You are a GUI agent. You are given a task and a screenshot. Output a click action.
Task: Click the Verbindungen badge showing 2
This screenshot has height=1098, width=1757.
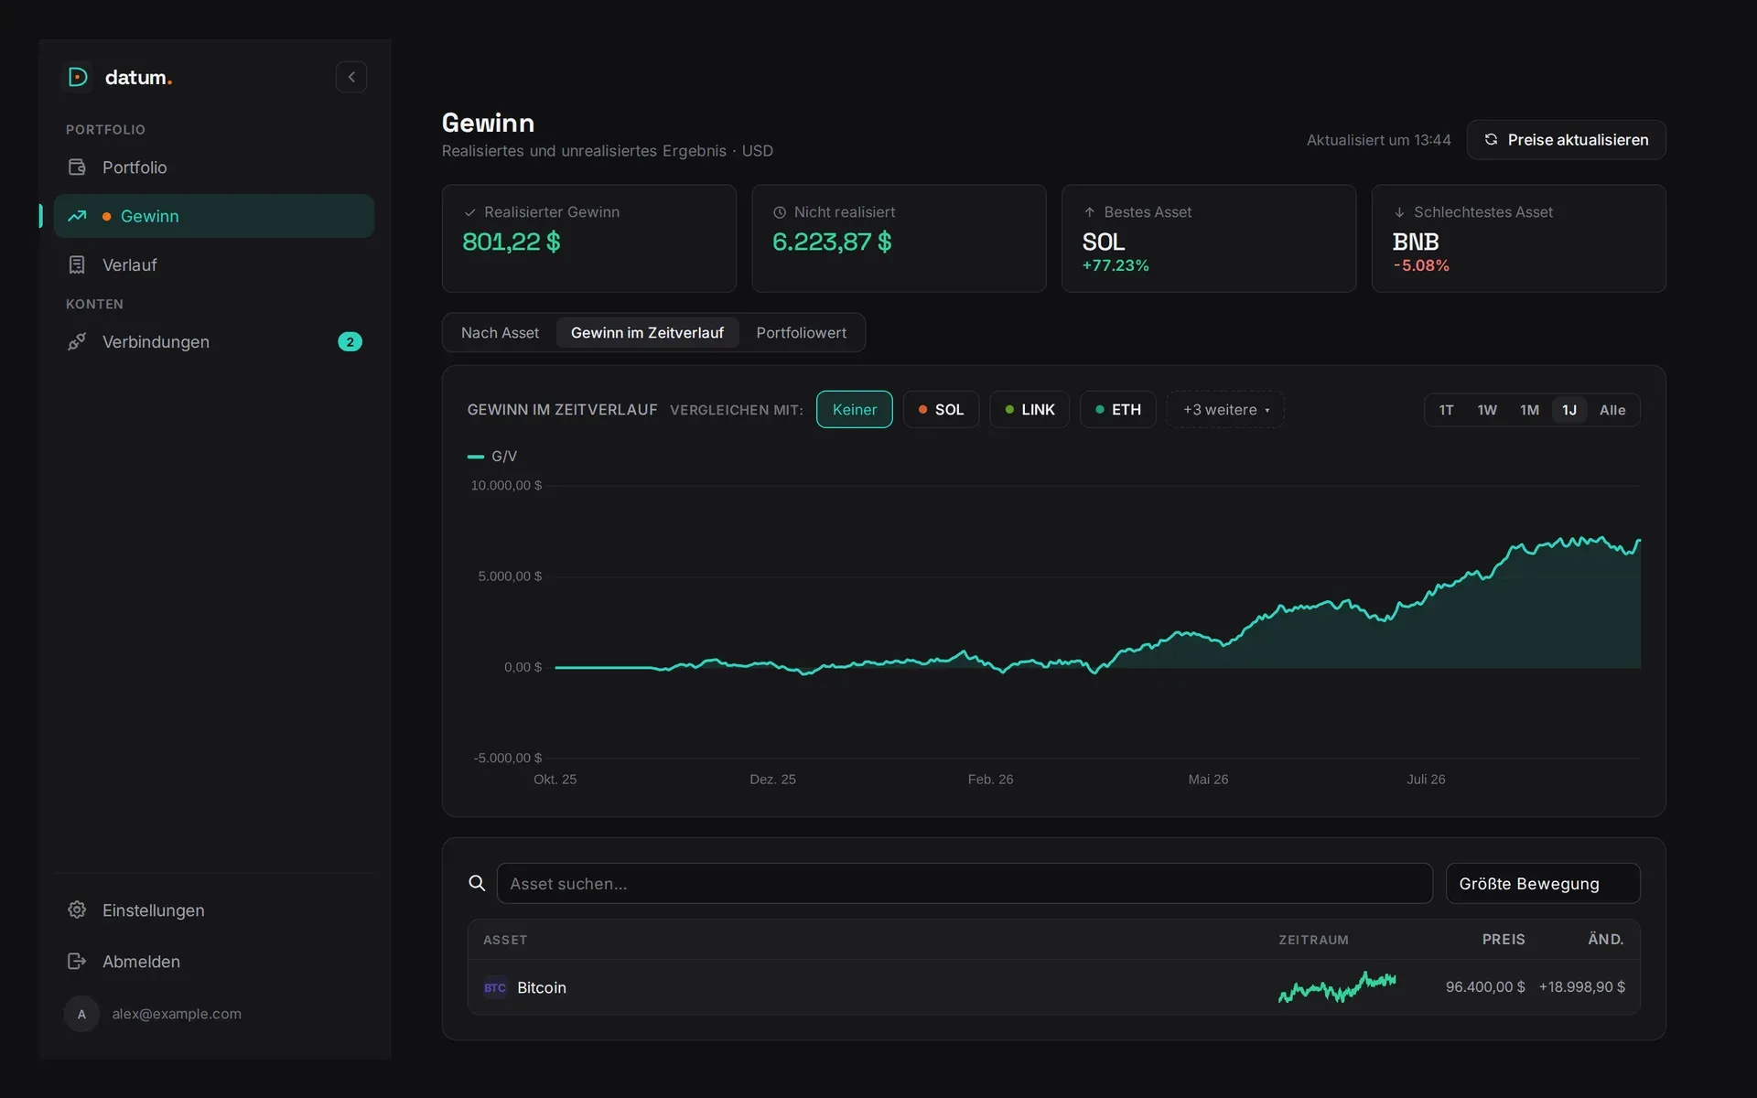(x=350, y=341)
